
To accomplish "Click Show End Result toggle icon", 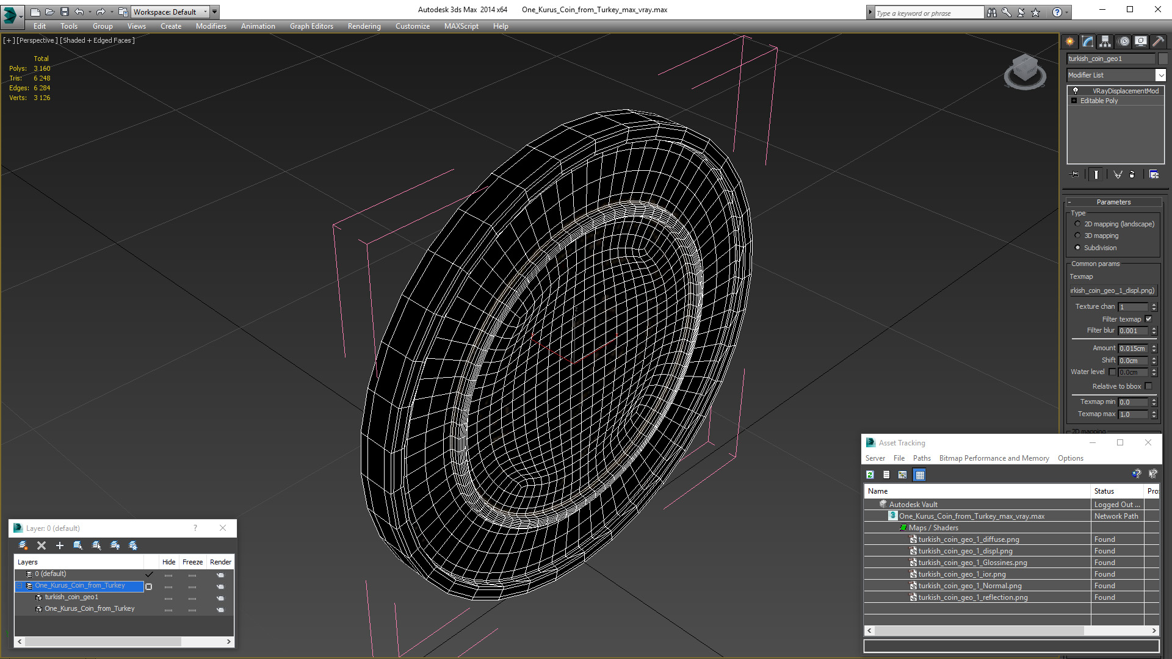I will [x=1096, y=175].
